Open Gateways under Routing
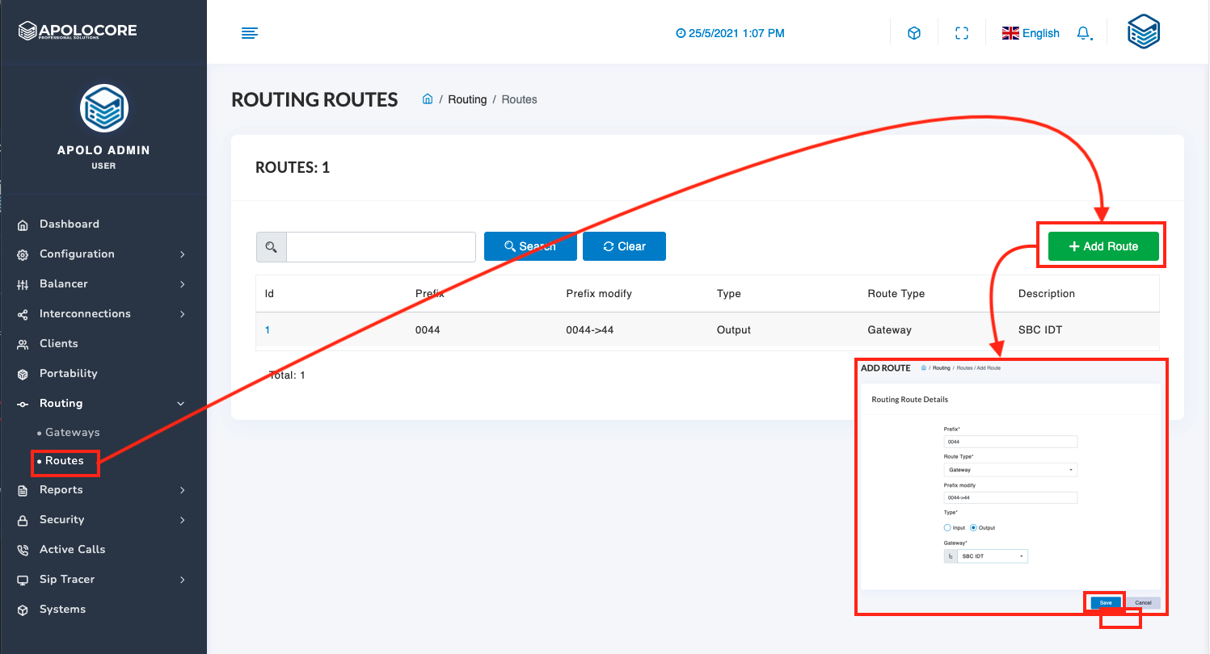This screenshot has height=654, width=1210. tap(72, 432)
